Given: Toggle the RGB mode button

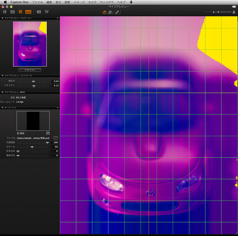Looking at the screenshot, I should 28,12.
